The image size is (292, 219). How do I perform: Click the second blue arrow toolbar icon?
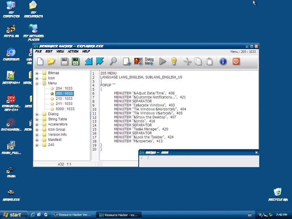100,62
